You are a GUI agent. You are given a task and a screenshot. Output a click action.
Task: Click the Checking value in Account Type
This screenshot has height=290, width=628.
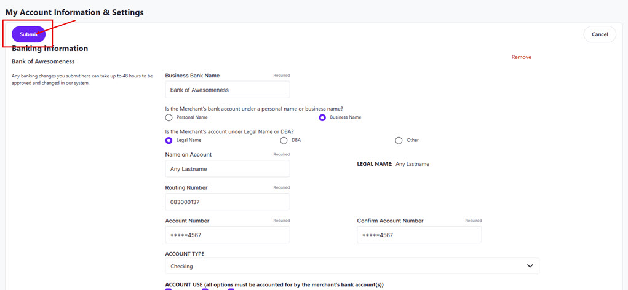(182, 267)
